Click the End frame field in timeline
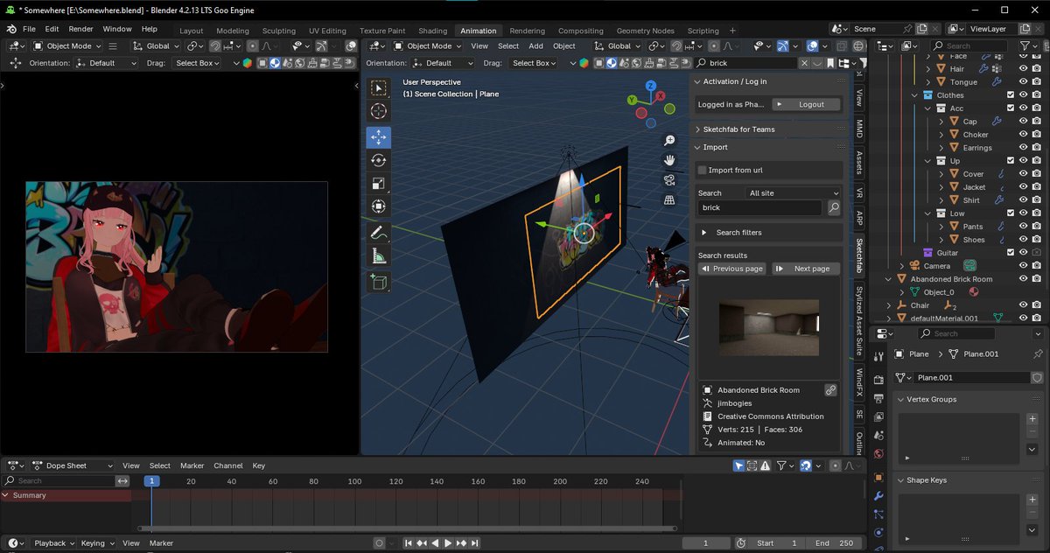1050x553 pixels. [x=834, y=543]
